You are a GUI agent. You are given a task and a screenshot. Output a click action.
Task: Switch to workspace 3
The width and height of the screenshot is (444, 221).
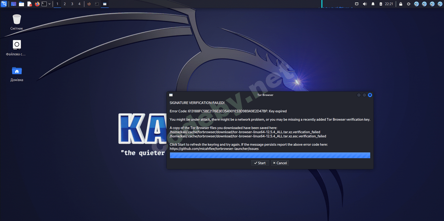click(72, 4)
